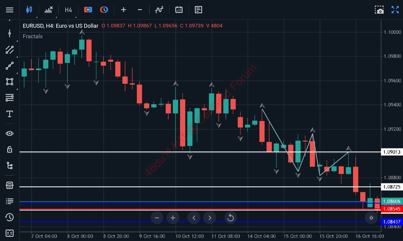Change the candlestick chart type
This screenshot has height=241, width=403.
pos(29,10)
